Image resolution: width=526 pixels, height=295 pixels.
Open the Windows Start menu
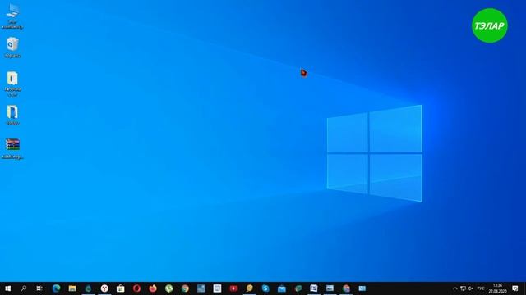coord(7,288)
